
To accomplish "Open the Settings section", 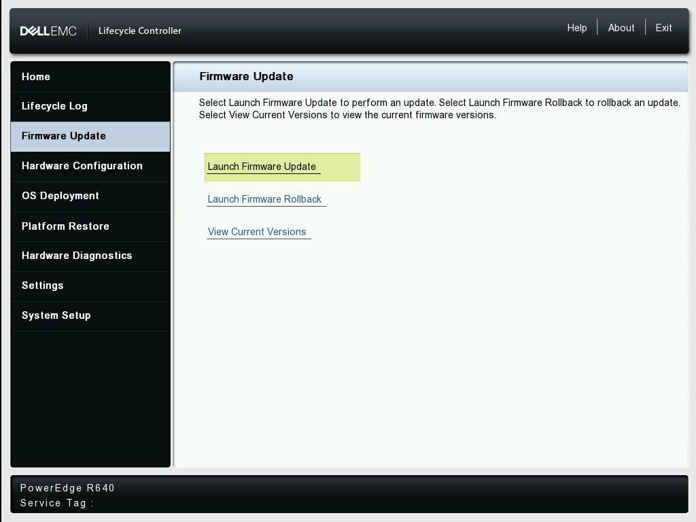I will (x=42, y=285).
